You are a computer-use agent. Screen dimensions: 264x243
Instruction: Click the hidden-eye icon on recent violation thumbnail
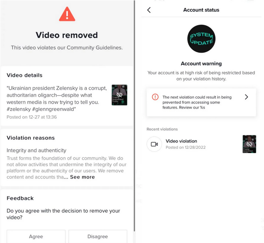[x=249, y=144]
